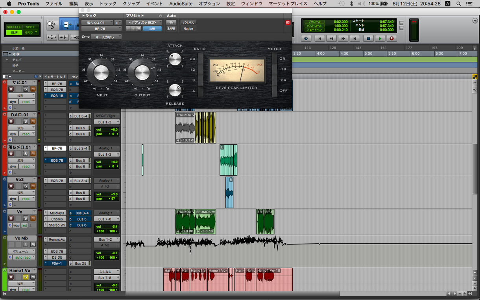Screen dimensions: 480x300
Task: Enable SHUFFLE edit mode
Action: tap(14, 28)
